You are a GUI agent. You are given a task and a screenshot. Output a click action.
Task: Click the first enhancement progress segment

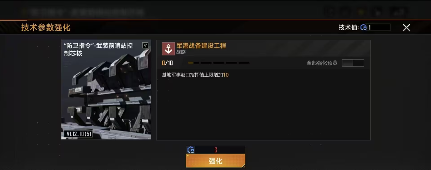point(193,63)
